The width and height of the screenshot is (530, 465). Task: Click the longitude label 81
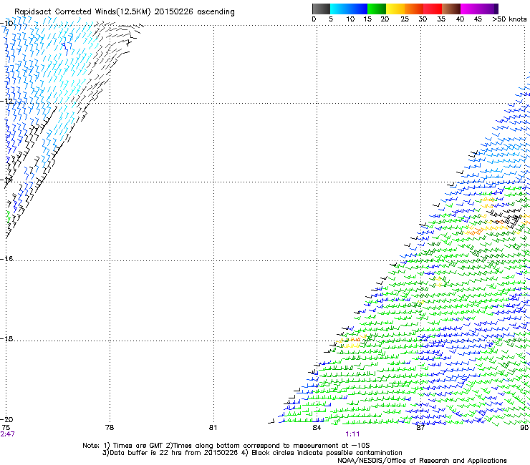click(x=213, y=428)
